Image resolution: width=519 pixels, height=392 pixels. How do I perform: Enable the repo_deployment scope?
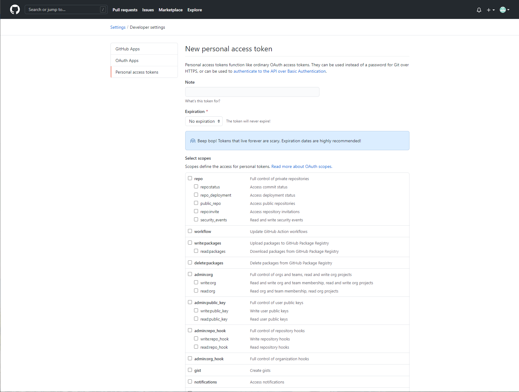click(x=196, y=195)
